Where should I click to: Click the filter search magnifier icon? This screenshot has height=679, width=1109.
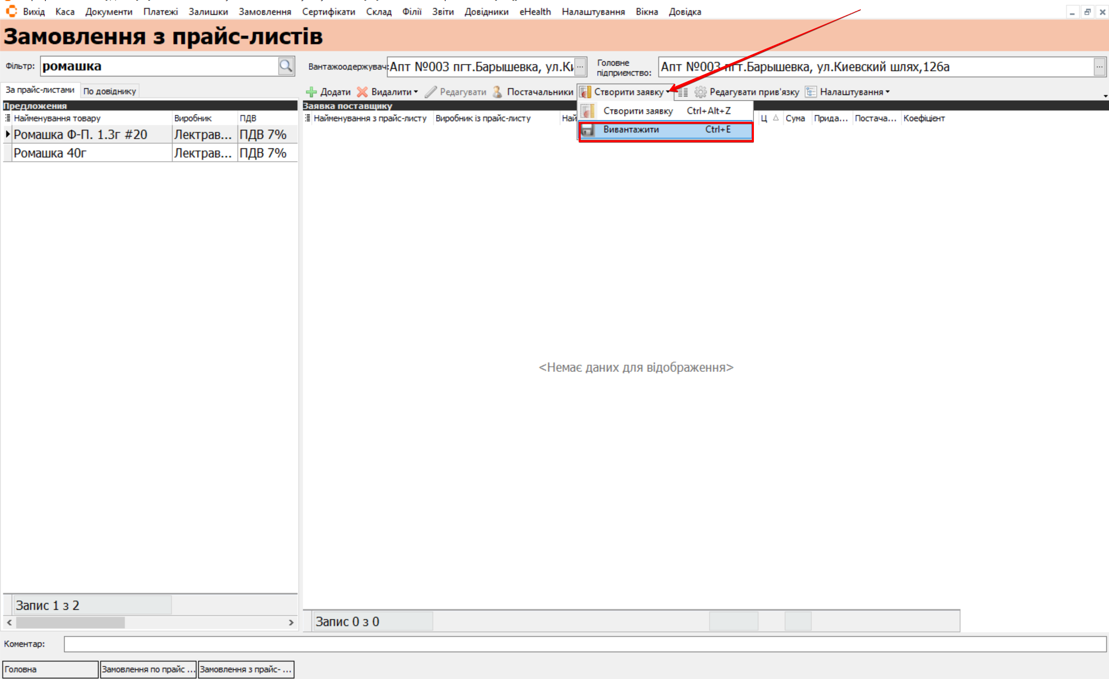286,66
